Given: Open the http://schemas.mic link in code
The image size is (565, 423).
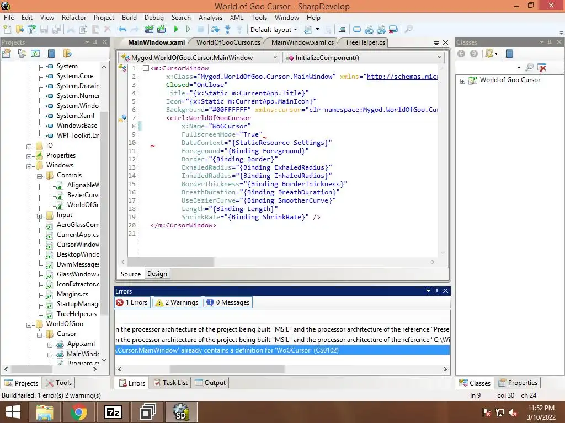Looking at the screenshot, I should click(x=402, y=77).
